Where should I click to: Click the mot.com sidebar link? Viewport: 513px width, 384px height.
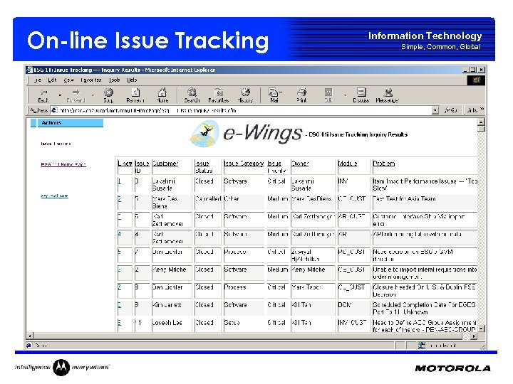55,196
